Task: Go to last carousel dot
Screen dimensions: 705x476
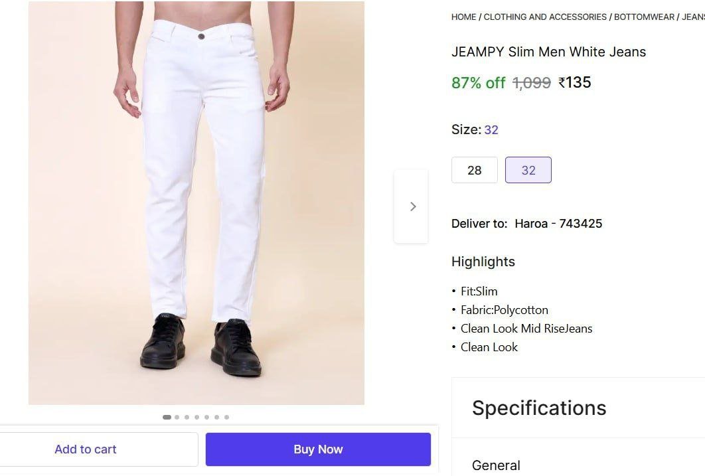Action: (227, 418)
